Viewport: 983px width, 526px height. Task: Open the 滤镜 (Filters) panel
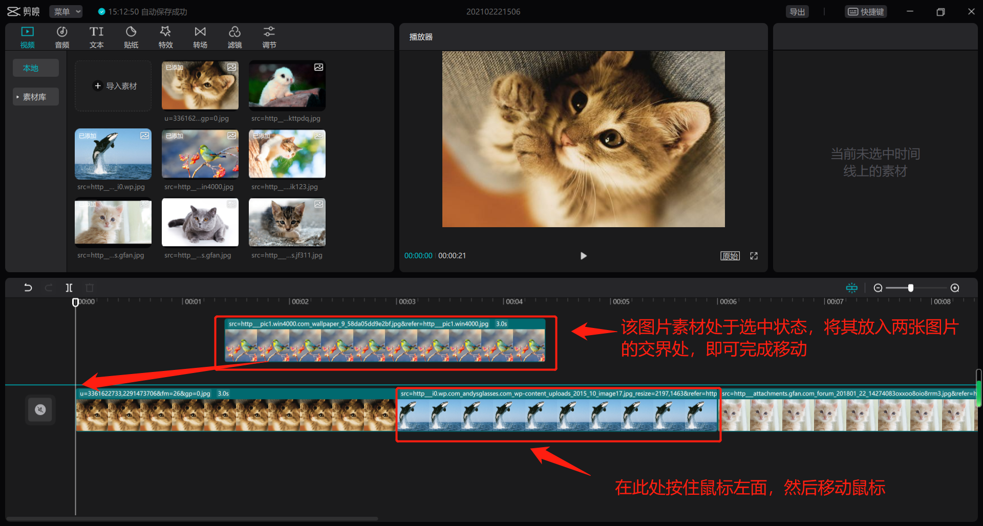click(x=235, y=36)
